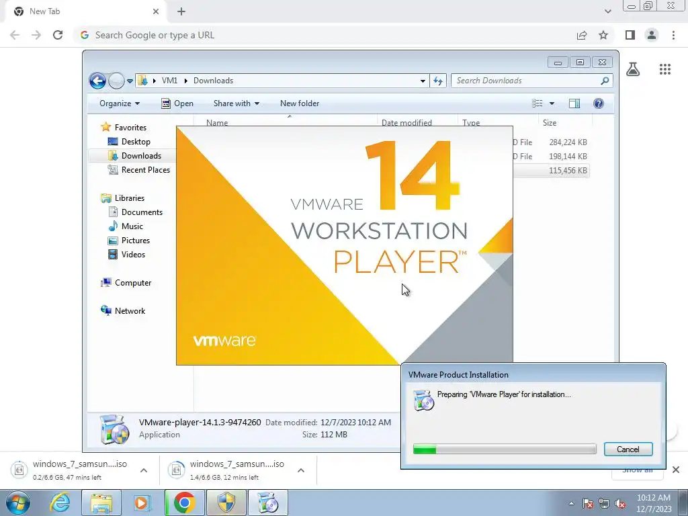
Task: Open the Music library
Action: click(x=126, y=226)
